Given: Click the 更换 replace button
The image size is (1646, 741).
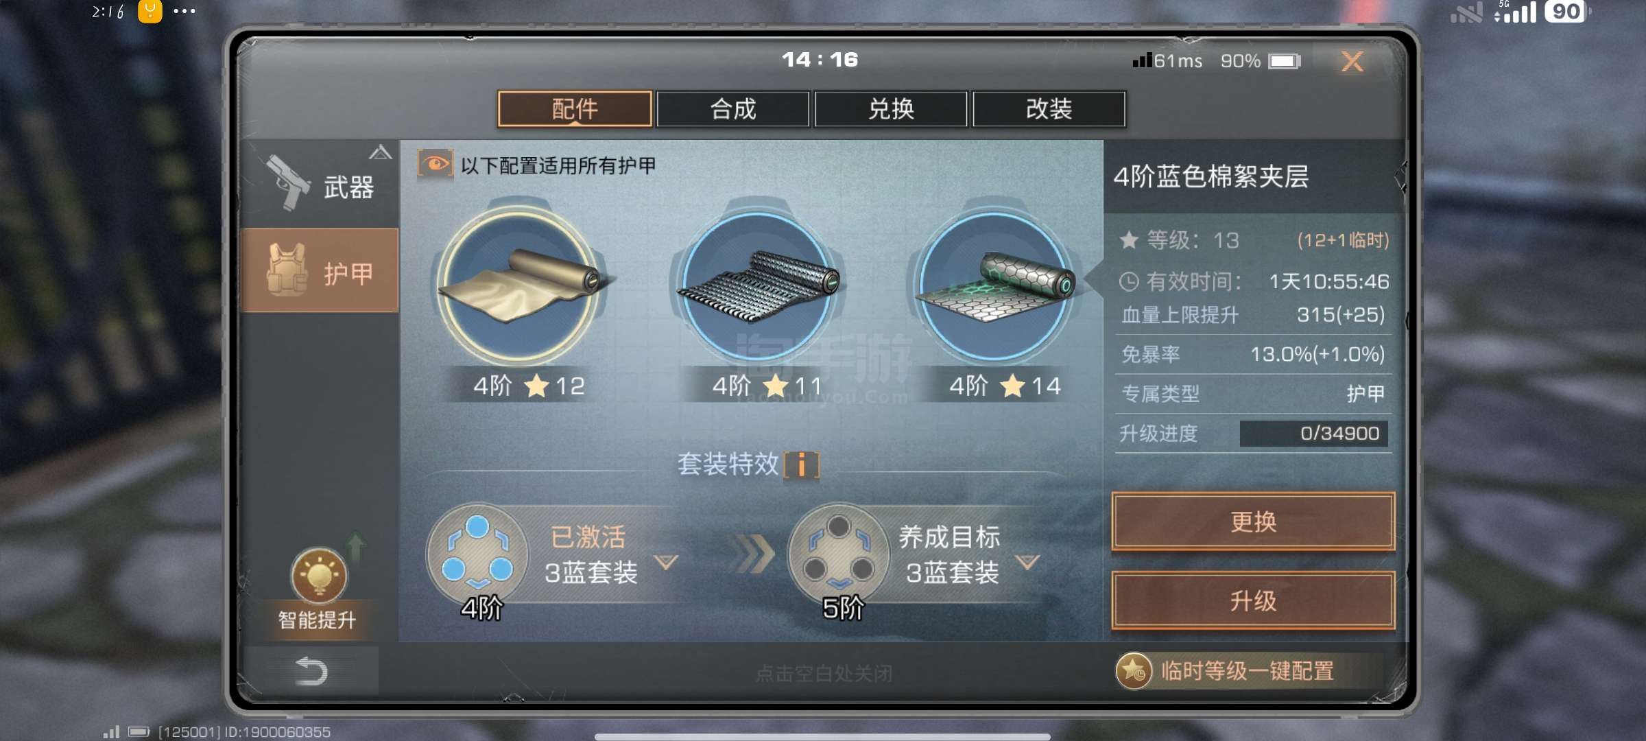Looking at the screenshot, I should point(1253,522).
